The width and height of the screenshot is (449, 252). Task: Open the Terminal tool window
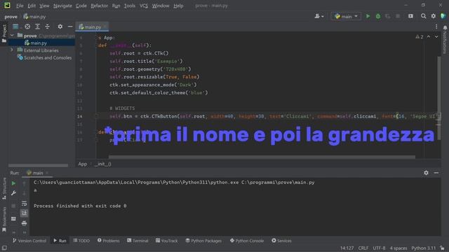pyautogui.click(x=138, y=241)
